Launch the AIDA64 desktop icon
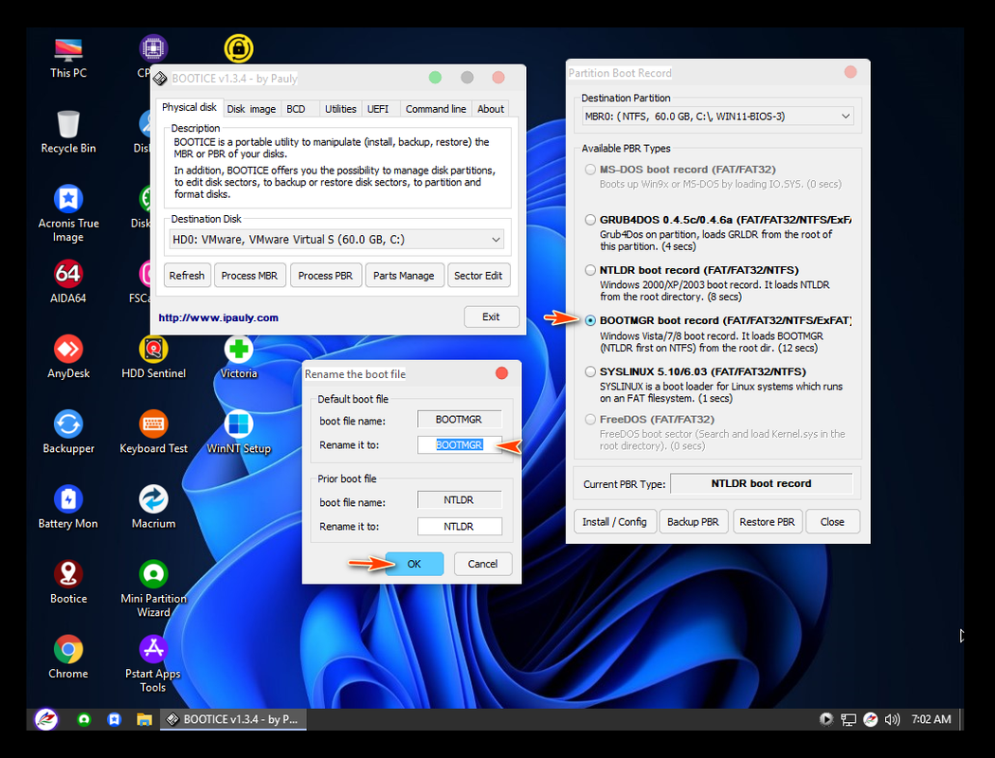The width and height of the screenshot is (995, 758). 68,282
